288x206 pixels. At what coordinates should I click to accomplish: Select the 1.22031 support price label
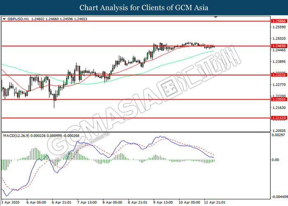pos(279,99)
